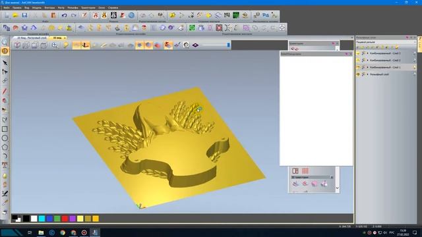The width and height of the screenshot is (422, 237).
Task: Pick the purple color swatch
Action: (73, 219)
